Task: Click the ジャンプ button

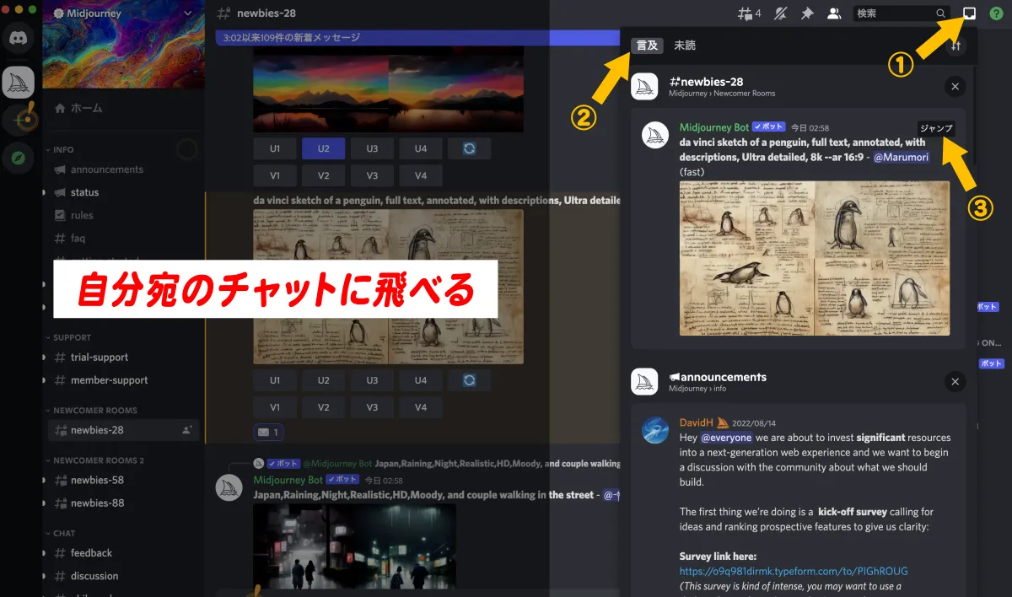Action: (936, 128)
